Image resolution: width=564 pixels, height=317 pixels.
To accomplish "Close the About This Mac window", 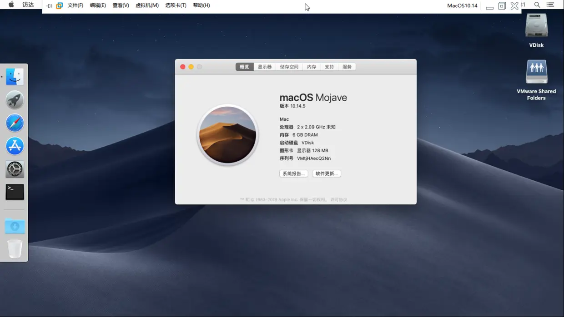I will 183,67.
